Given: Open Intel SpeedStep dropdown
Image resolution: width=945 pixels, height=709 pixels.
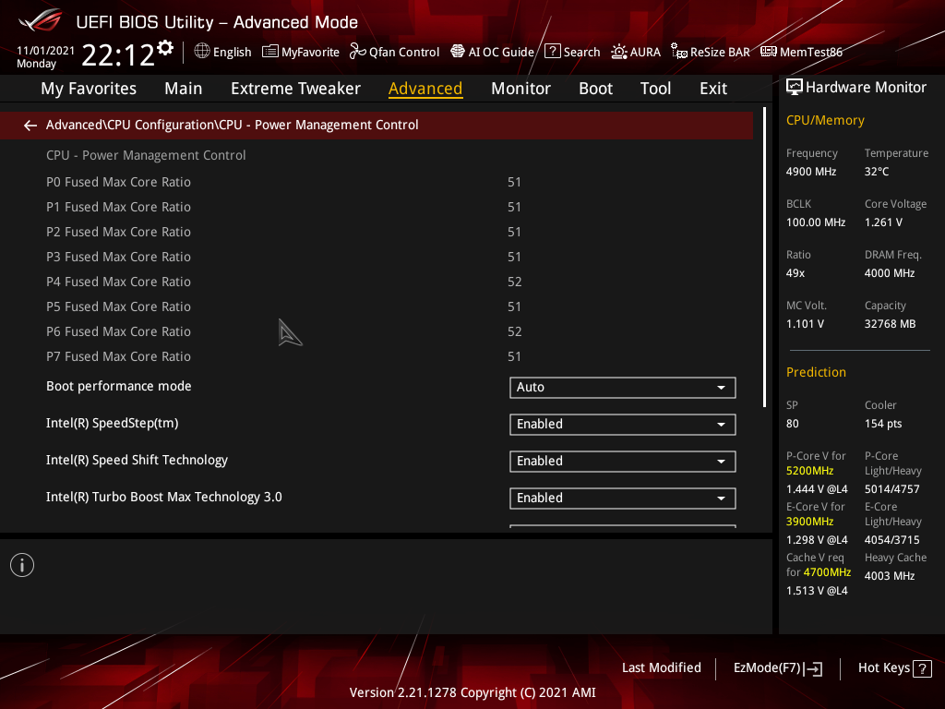Looking at the screenshot, I should click(x=623, y=424).
